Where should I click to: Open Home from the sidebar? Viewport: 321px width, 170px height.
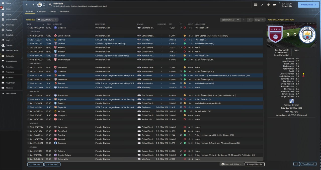(9, 3)
